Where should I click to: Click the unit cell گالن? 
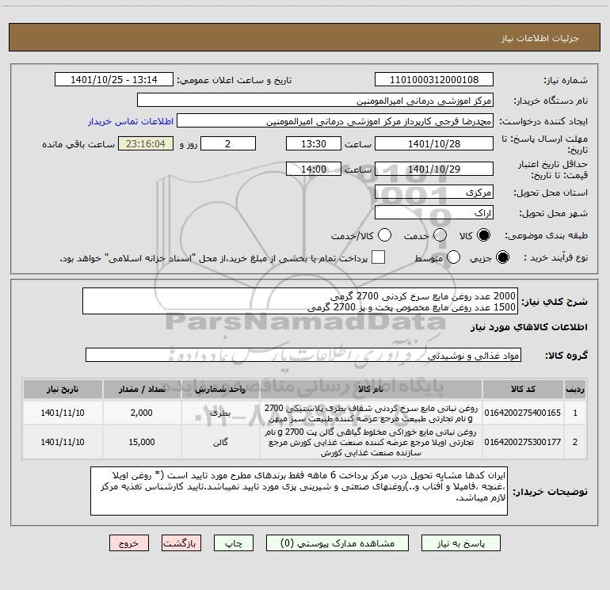click(220, 442)
